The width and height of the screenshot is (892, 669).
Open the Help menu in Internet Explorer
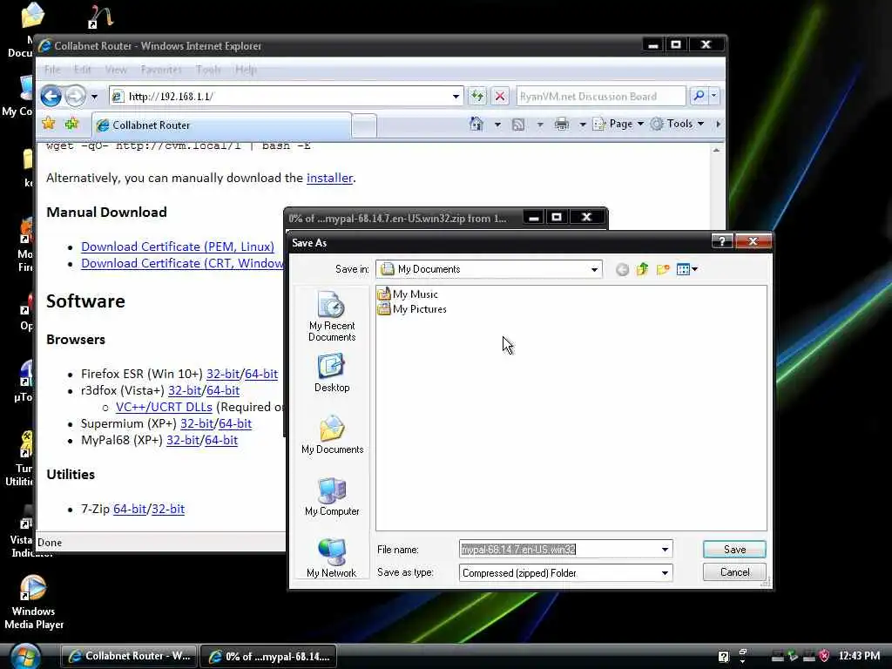click(246, 70)
